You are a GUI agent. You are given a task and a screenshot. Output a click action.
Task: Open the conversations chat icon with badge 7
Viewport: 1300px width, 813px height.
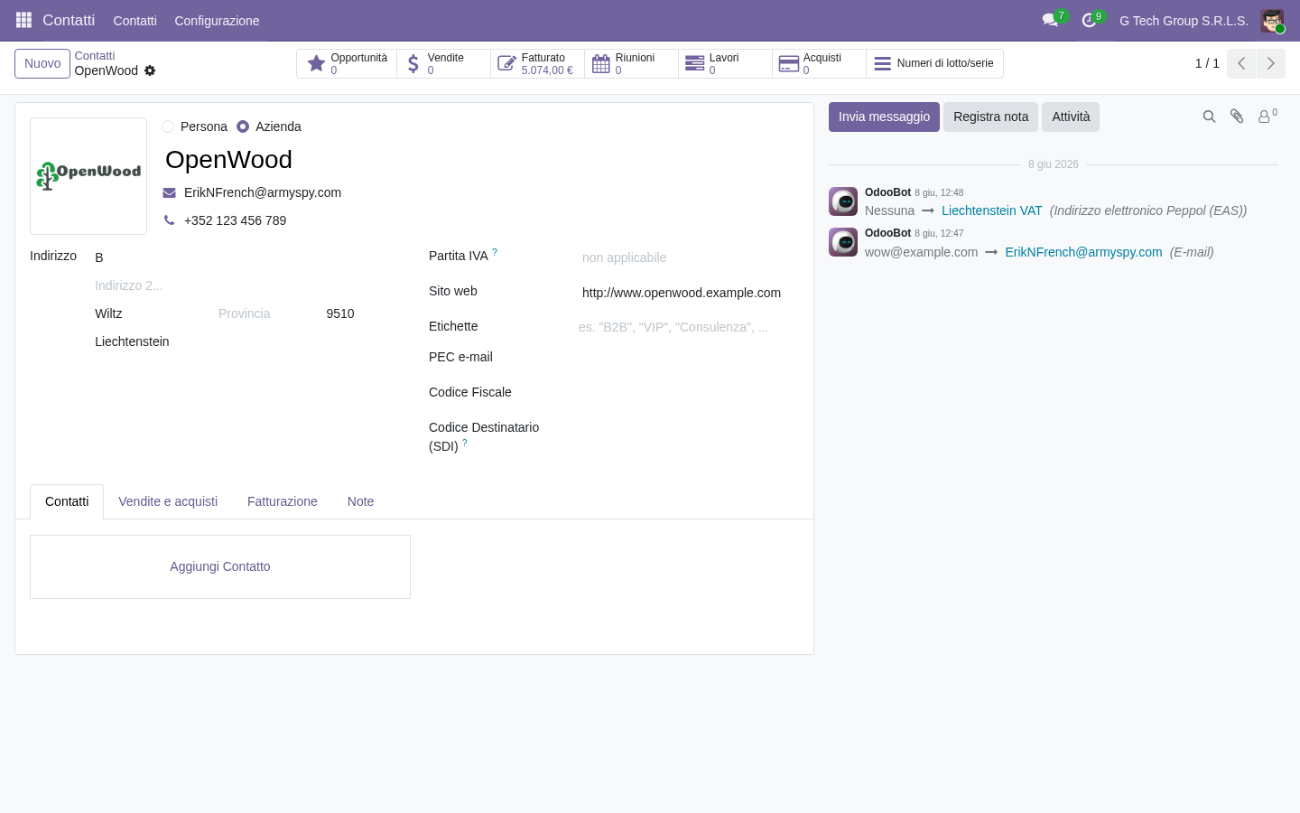1053,20
